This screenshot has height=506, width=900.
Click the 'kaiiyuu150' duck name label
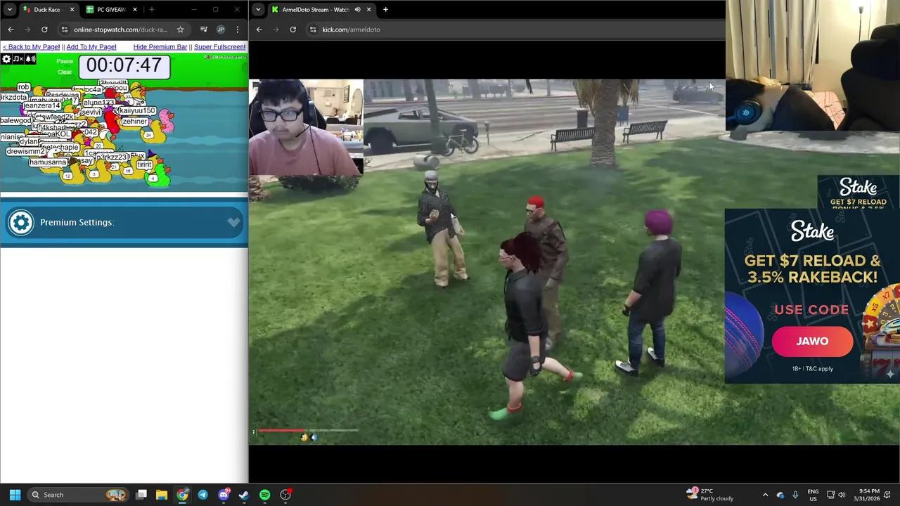(x=137, y=111)
